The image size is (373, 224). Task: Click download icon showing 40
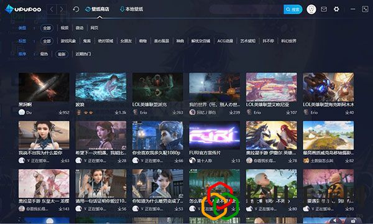coord(347,113)
